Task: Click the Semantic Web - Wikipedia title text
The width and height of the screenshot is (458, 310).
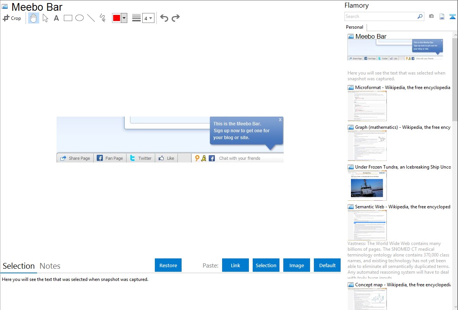Action: [403, 206]
